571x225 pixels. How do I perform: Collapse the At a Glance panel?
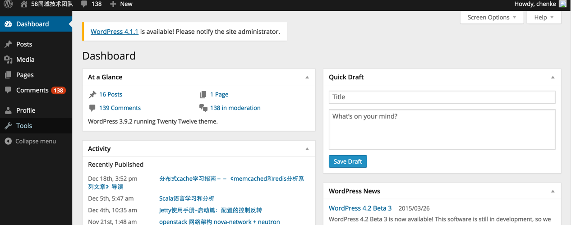pyautogui.click(x=307, y=77)
